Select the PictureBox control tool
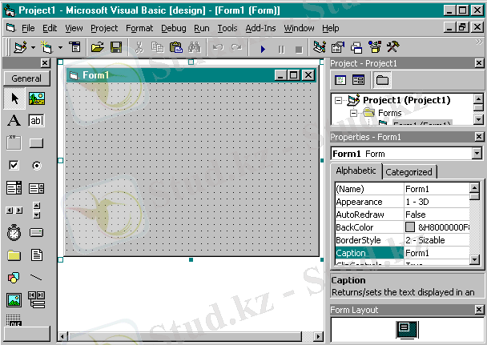The image size is (487, 345). [37, 98]
